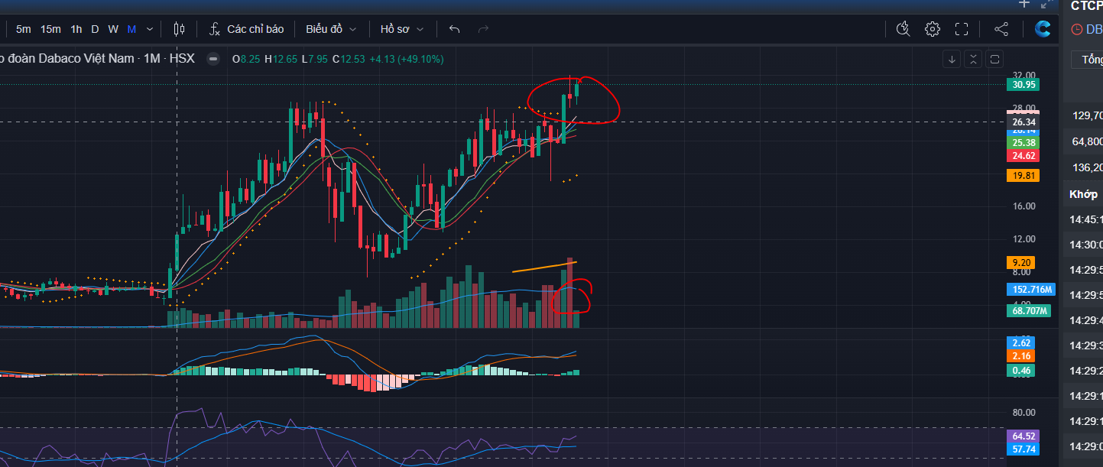Open the candlestick chart type selector
The height and width of the screenshot is (467, 1103).
tap(180, 29)
